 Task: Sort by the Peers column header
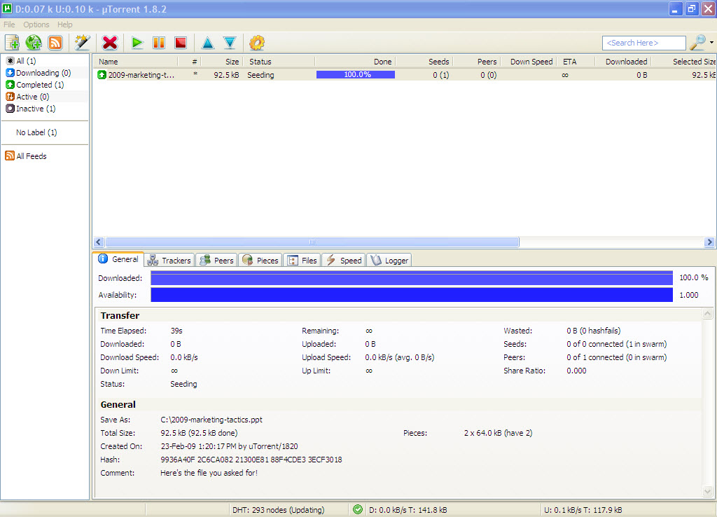[476, 62]
